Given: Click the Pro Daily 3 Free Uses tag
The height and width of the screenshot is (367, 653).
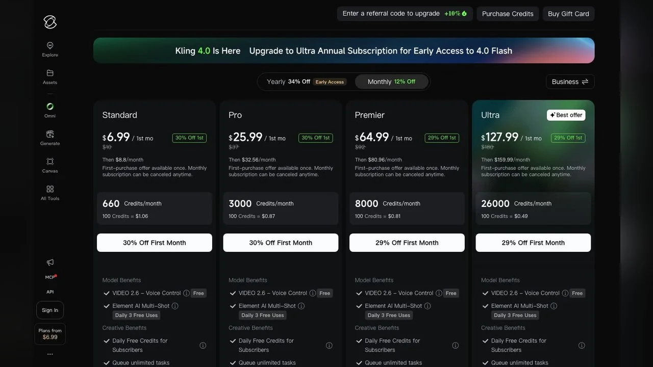Looking at the screenshot, I should coord(263,315).
